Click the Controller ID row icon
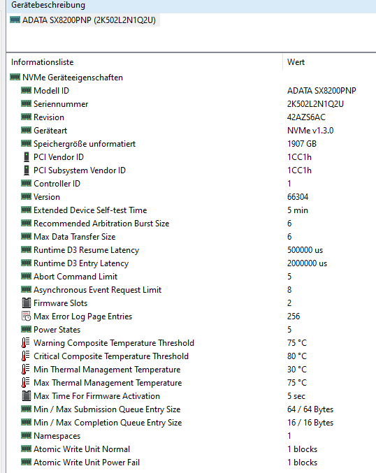Screen dimensions: 376x473 pos(27,184)
